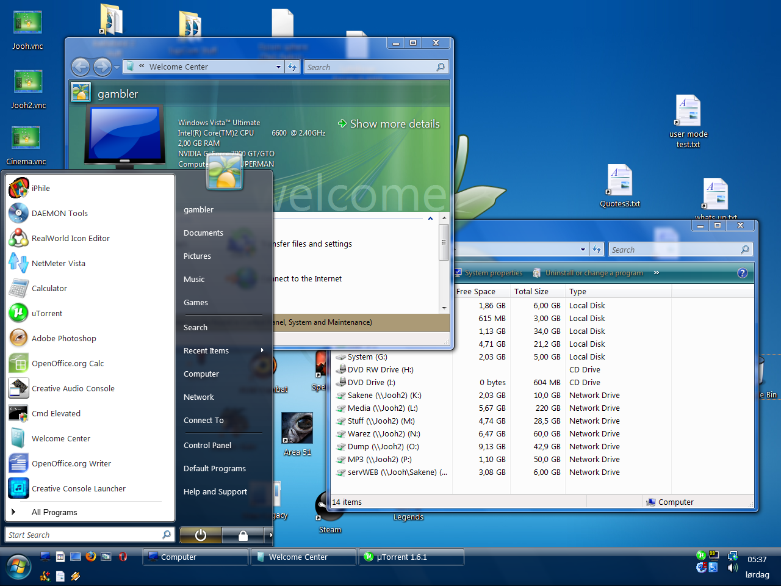Open Music from the Start menu
781x586 pixels.
(x=194, y=279)
